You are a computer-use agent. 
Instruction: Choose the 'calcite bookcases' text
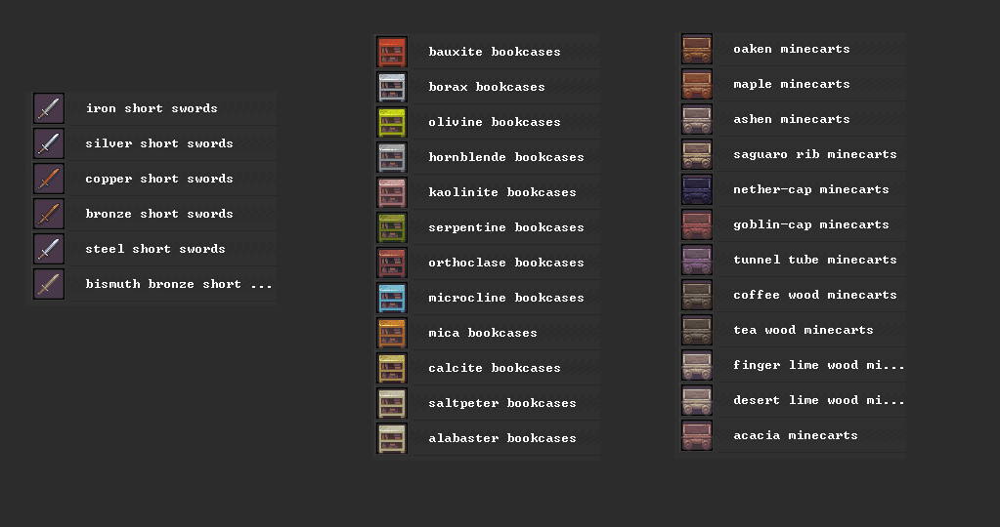click(495, 368)
